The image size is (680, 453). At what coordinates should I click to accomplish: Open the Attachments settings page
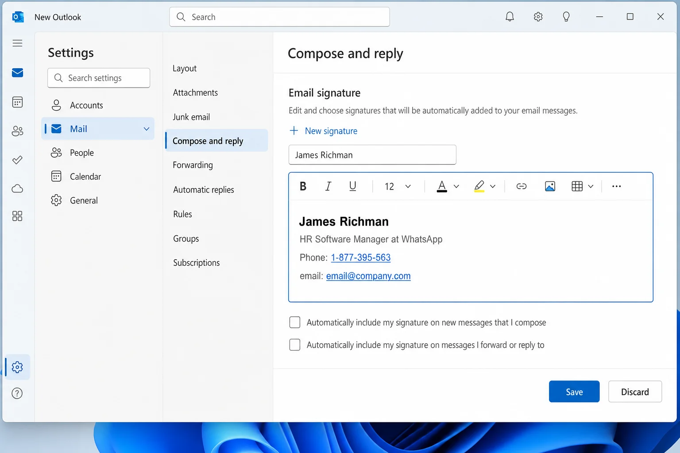tap(195, 92)
